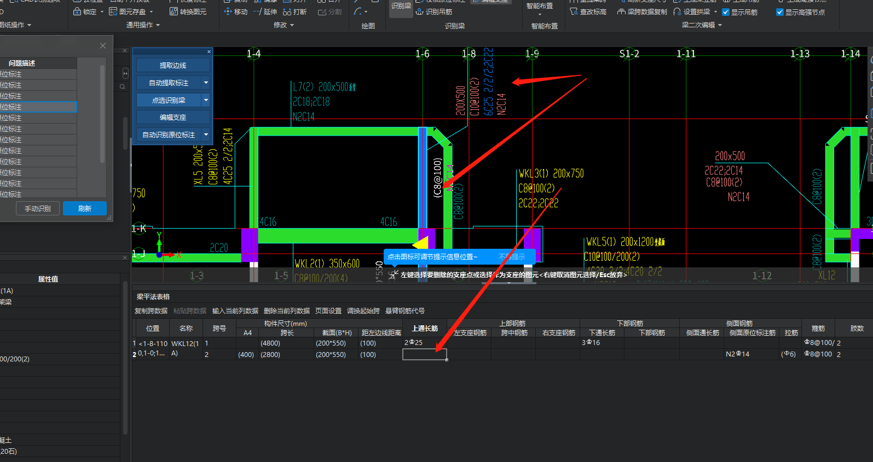
Task: Click the 2⌀25 上通长筋 cell
Action: (425, 343)
